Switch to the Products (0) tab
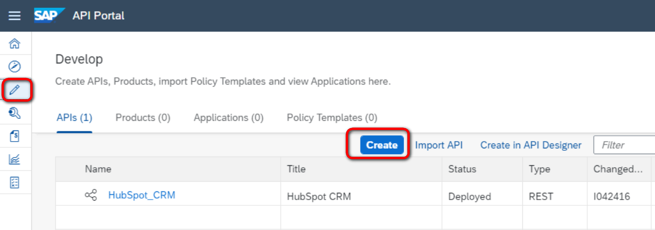 coord(143,117)
